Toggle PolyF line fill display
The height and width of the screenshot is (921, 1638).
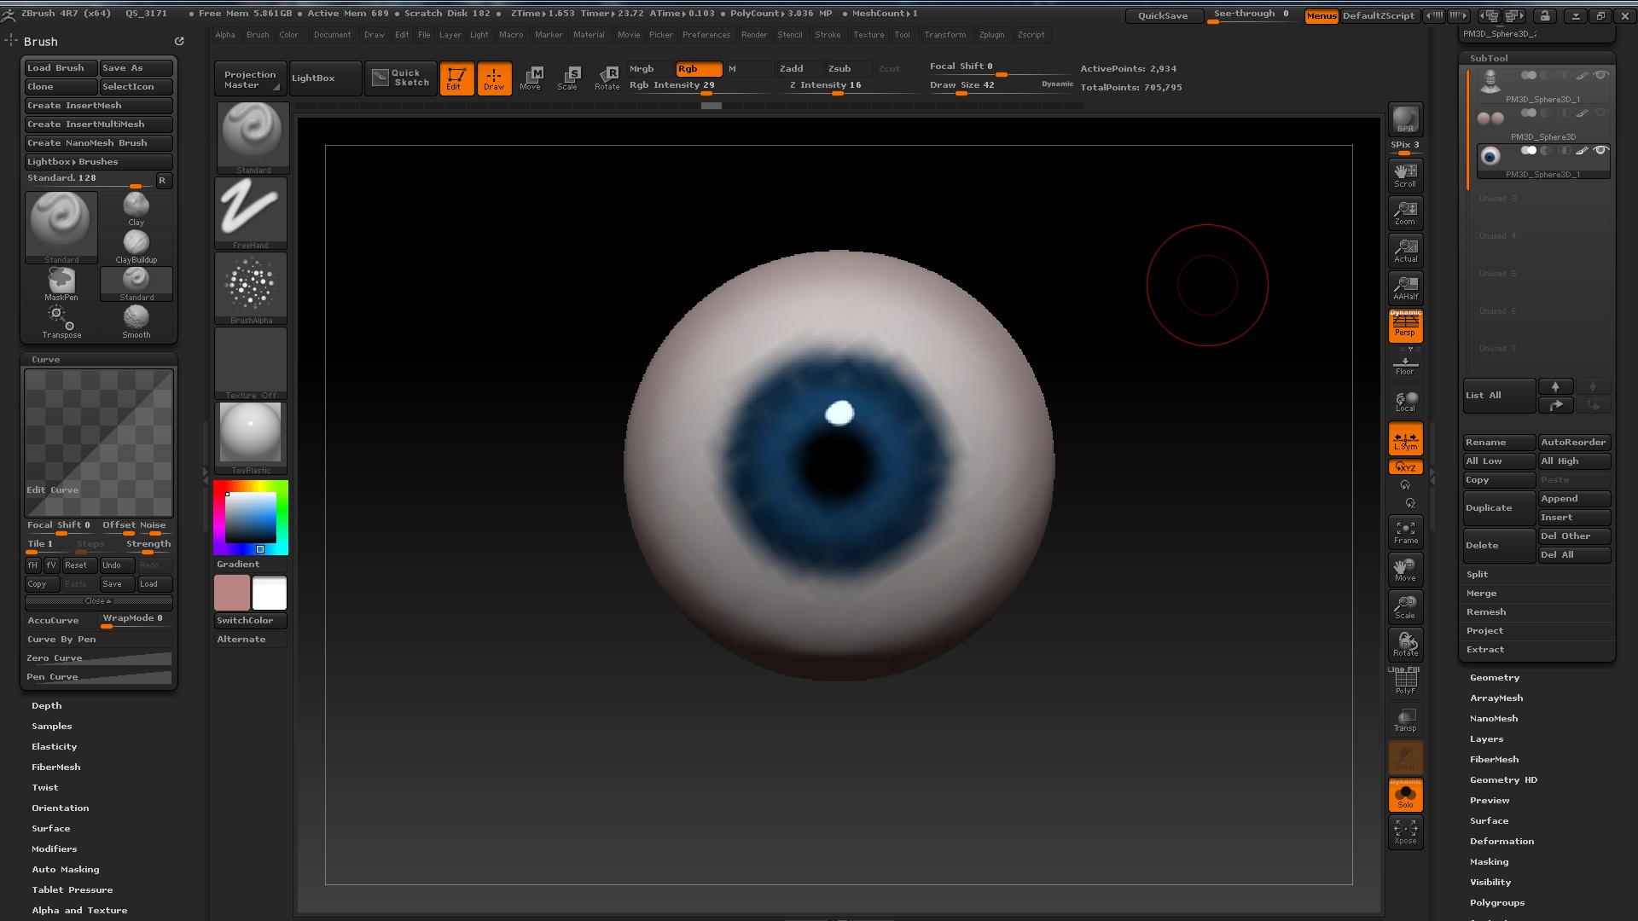(x=1405, y=681)
